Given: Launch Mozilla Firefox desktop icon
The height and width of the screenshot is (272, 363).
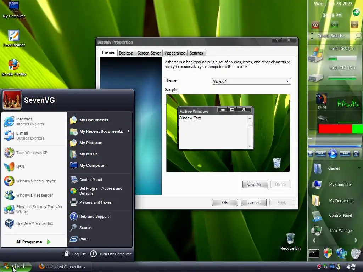Looking at the screenshot, I should tap(14, 67).
